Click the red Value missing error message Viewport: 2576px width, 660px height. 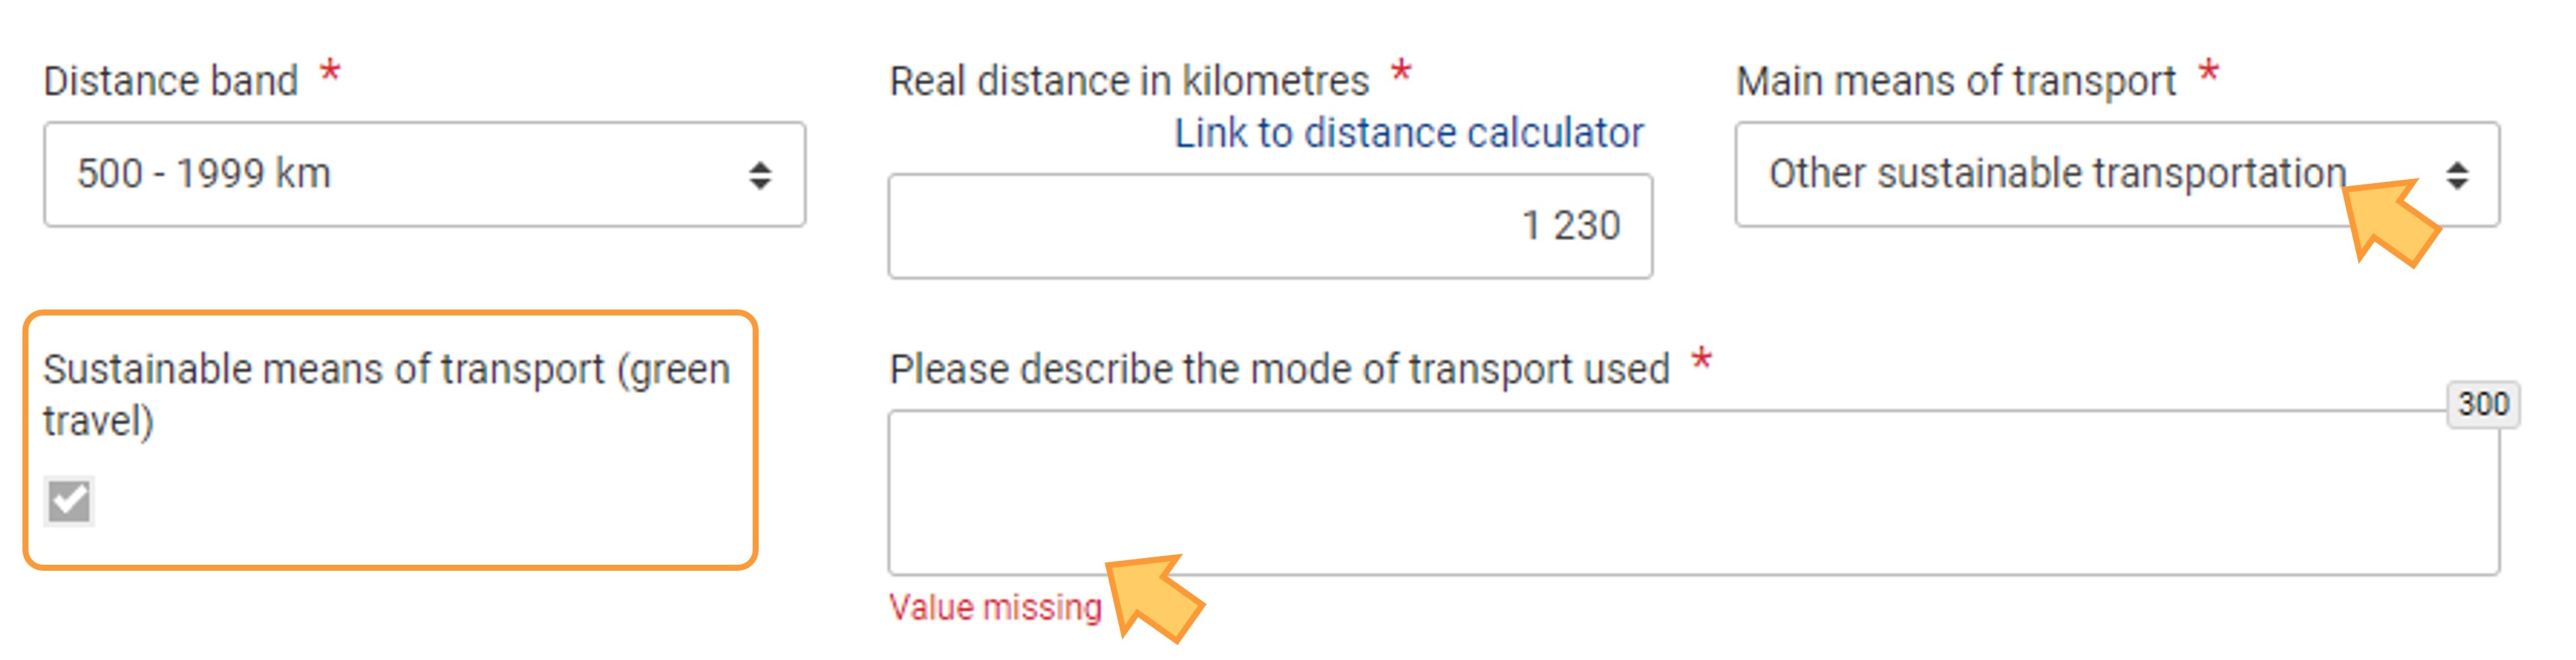[x=995, y=607]
